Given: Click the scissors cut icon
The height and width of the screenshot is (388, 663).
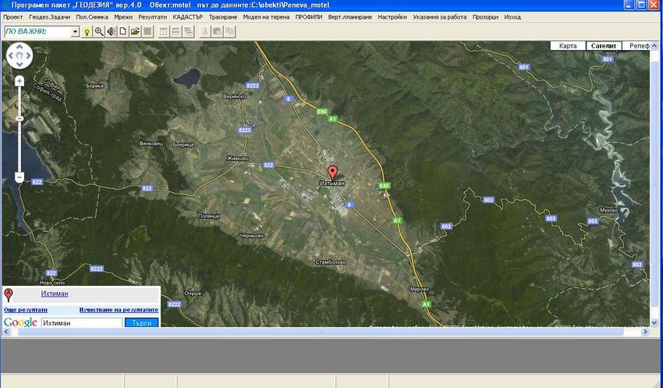Looking at the screenshot, I should pos(204,32).
